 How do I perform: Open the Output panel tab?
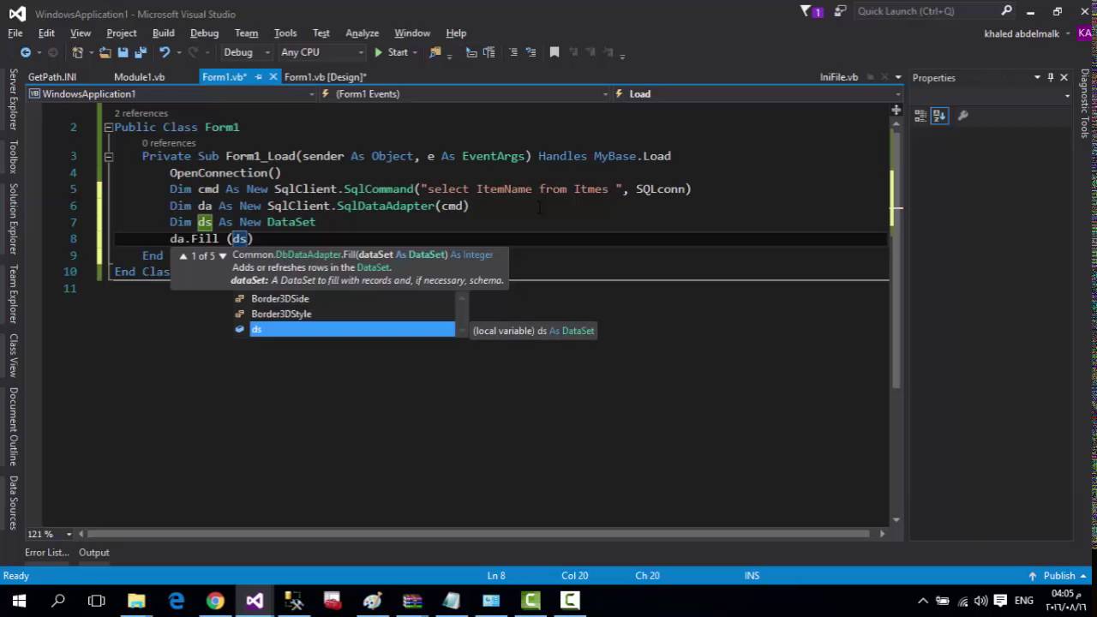coord(94,553)
